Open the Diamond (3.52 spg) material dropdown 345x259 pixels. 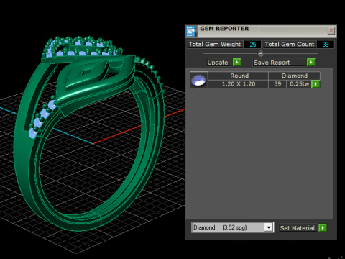[269, 227]
